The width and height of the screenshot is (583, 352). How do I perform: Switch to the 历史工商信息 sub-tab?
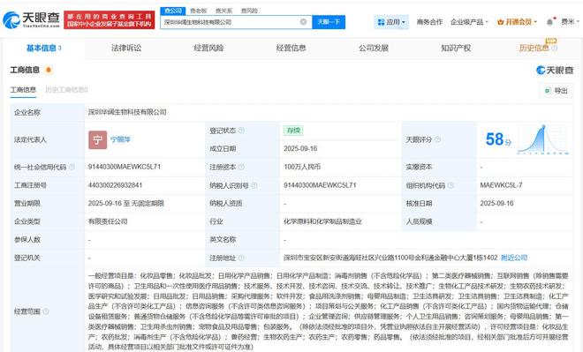click(x=66, y=90)
